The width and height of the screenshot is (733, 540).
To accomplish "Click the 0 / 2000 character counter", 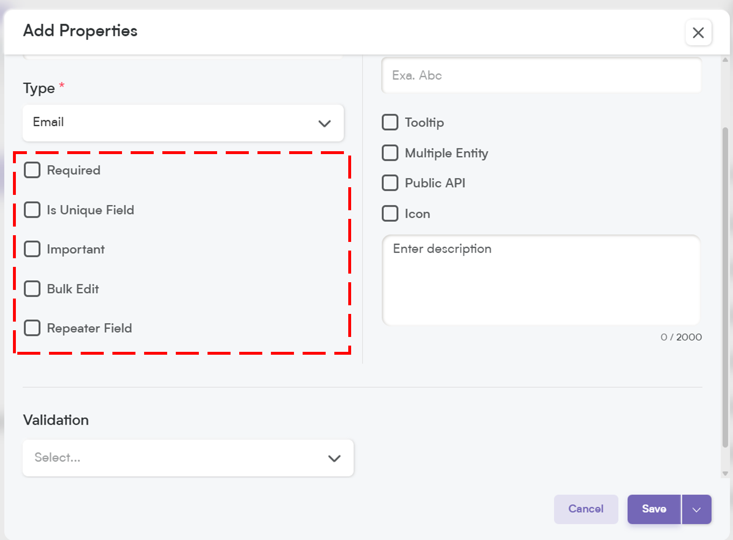I will coord(681,337).
